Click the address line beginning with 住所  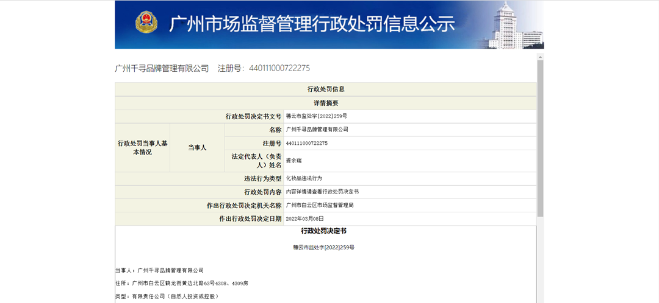tap(182, 284)
